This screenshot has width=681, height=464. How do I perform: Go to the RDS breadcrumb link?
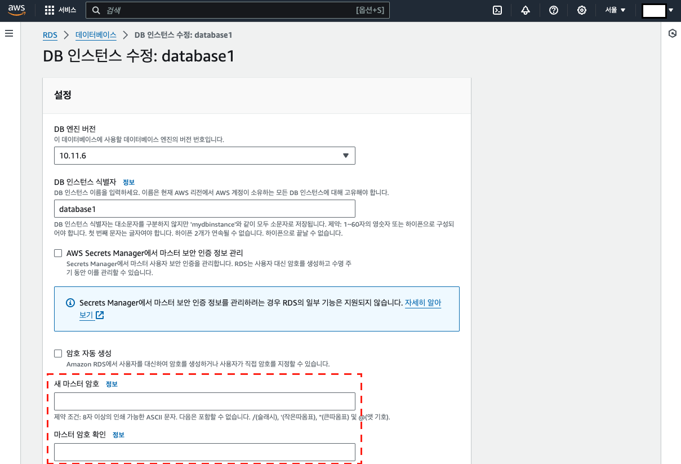(50, 35)
